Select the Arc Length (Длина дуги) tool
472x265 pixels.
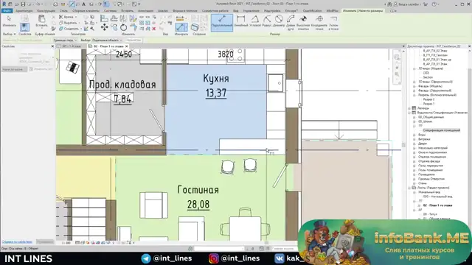pyautogui.click(x=291, y=23)
